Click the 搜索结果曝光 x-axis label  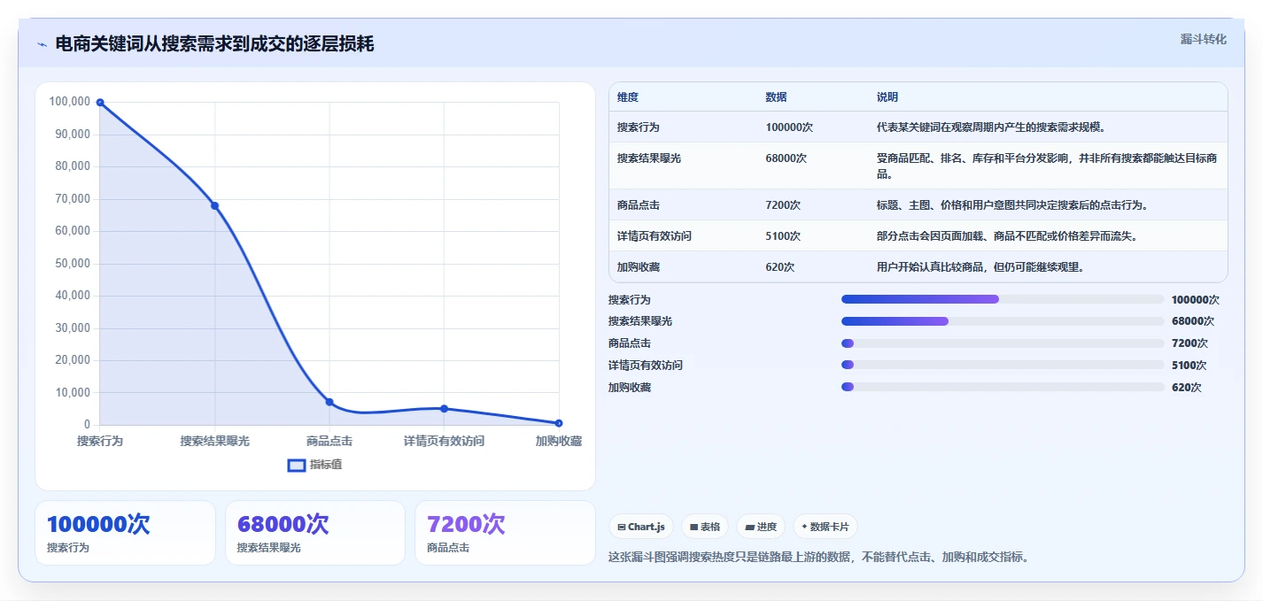coord(214,441)
